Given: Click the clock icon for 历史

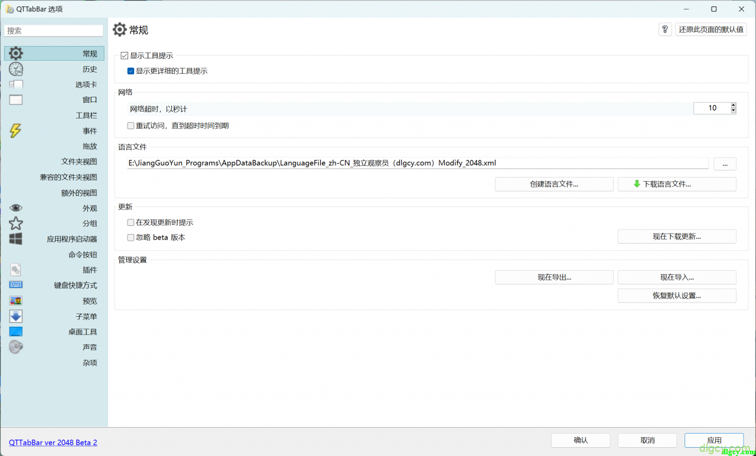Looking at the screenshot, I should (16, 69).
